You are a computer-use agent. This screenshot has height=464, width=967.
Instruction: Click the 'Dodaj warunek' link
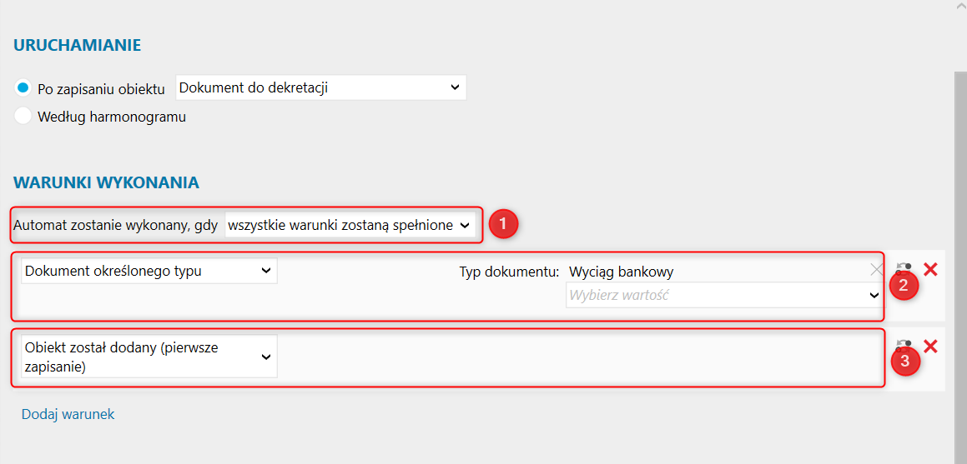pyautogui.click(x=68, y=414)
